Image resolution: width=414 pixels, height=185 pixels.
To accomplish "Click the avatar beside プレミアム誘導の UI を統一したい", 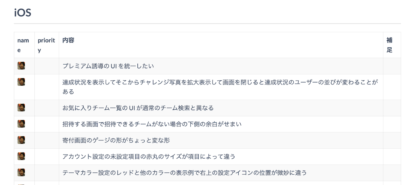I will pyautogui.click(x=21, y=66).
